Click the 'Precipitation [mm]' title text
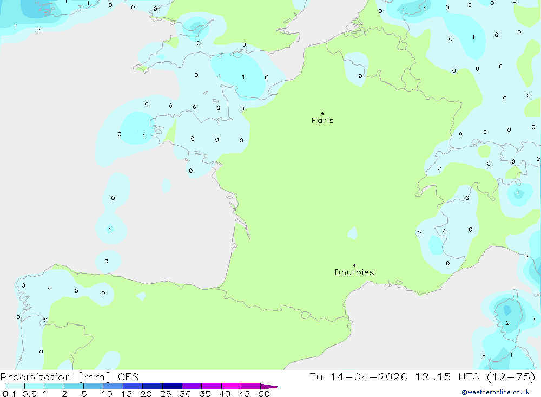 pyautogui.click(x=56, y=377)
